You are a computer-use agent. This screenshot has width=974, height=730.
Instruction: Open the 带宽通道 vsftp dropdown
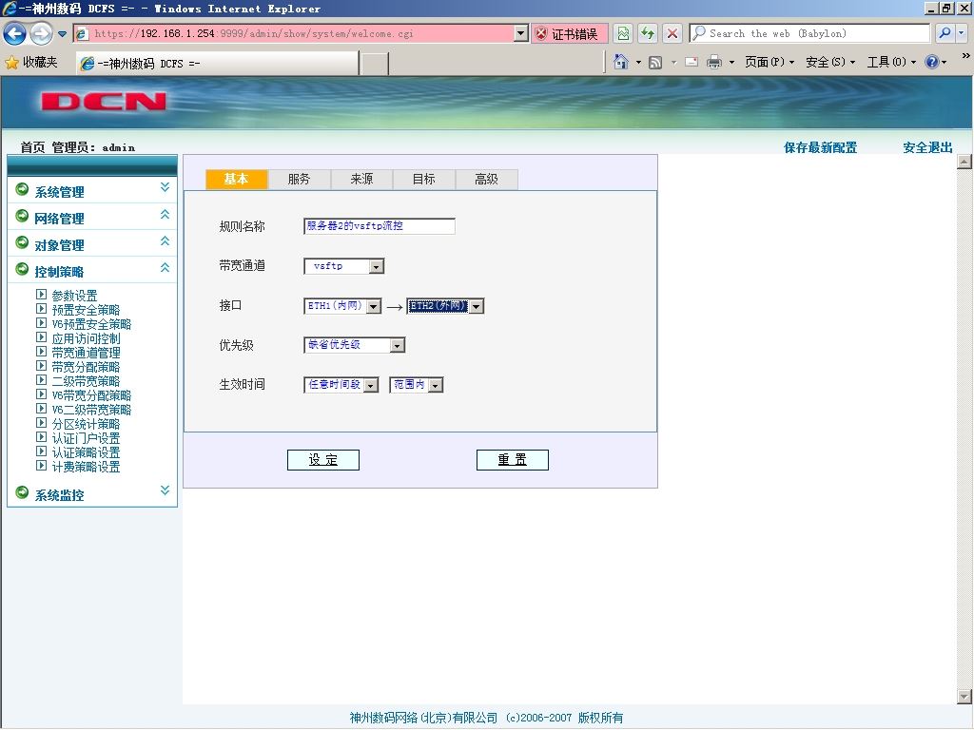click(x=344, y=266)
